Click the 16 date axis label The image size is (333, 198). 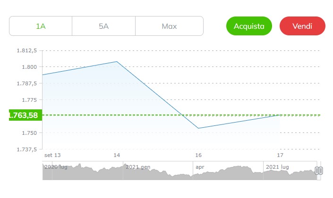(198, 155)
